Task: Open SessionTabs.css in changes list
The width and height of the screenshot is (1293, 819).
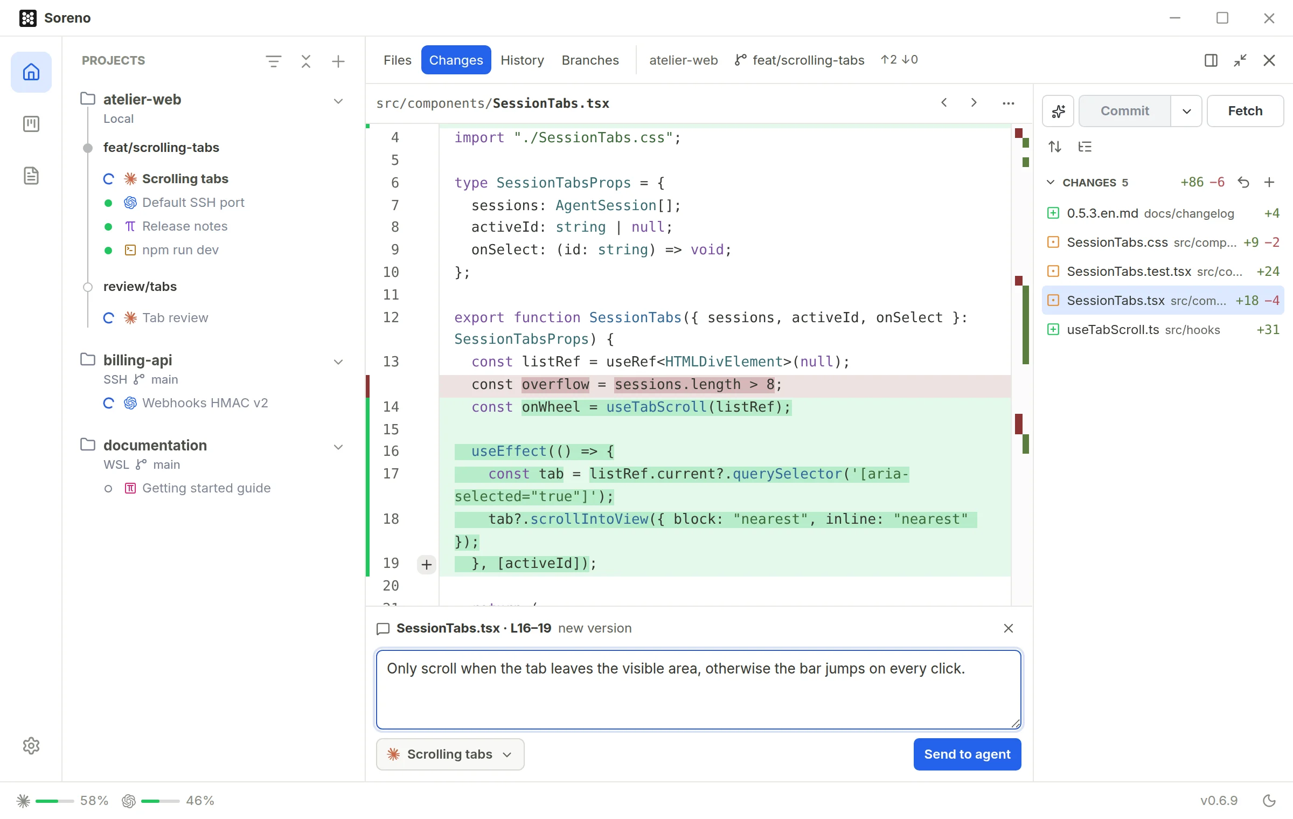Action: tap(1163, 242)
